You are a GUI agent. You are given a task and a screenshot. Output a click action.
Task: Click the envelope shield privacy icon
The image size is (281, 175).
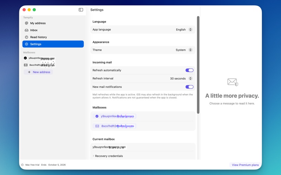point(233,82)
